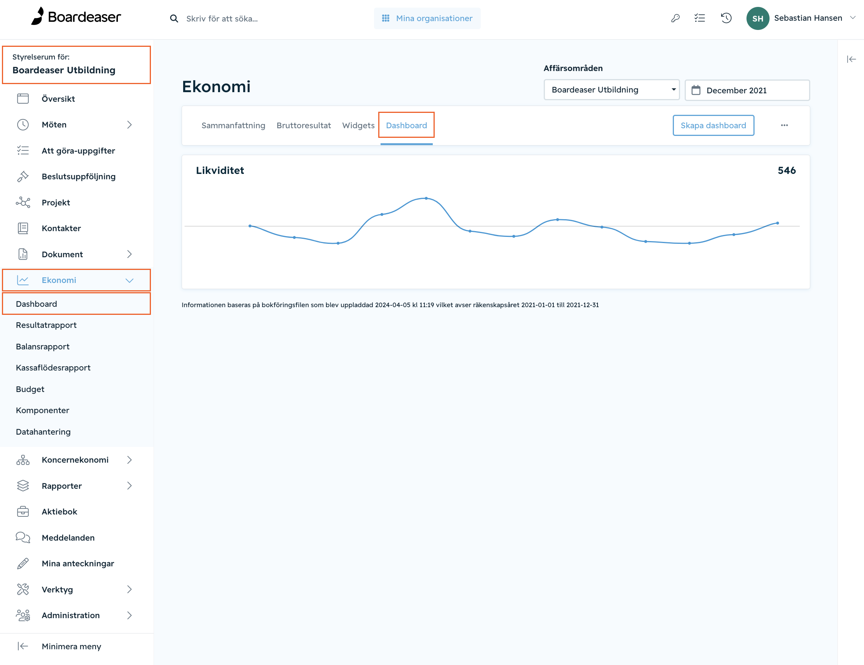Switch to the Widgets tab
Viewport: 864px width, 665px height.
tap(358, 126)
